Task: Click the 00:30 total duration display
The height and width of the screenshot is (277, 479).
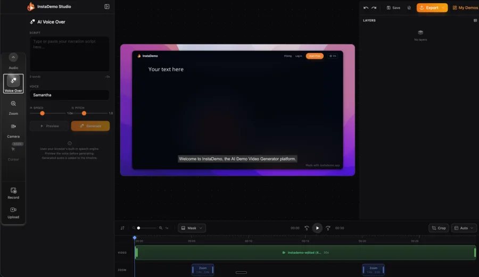Action: click(x=340, y=228)
